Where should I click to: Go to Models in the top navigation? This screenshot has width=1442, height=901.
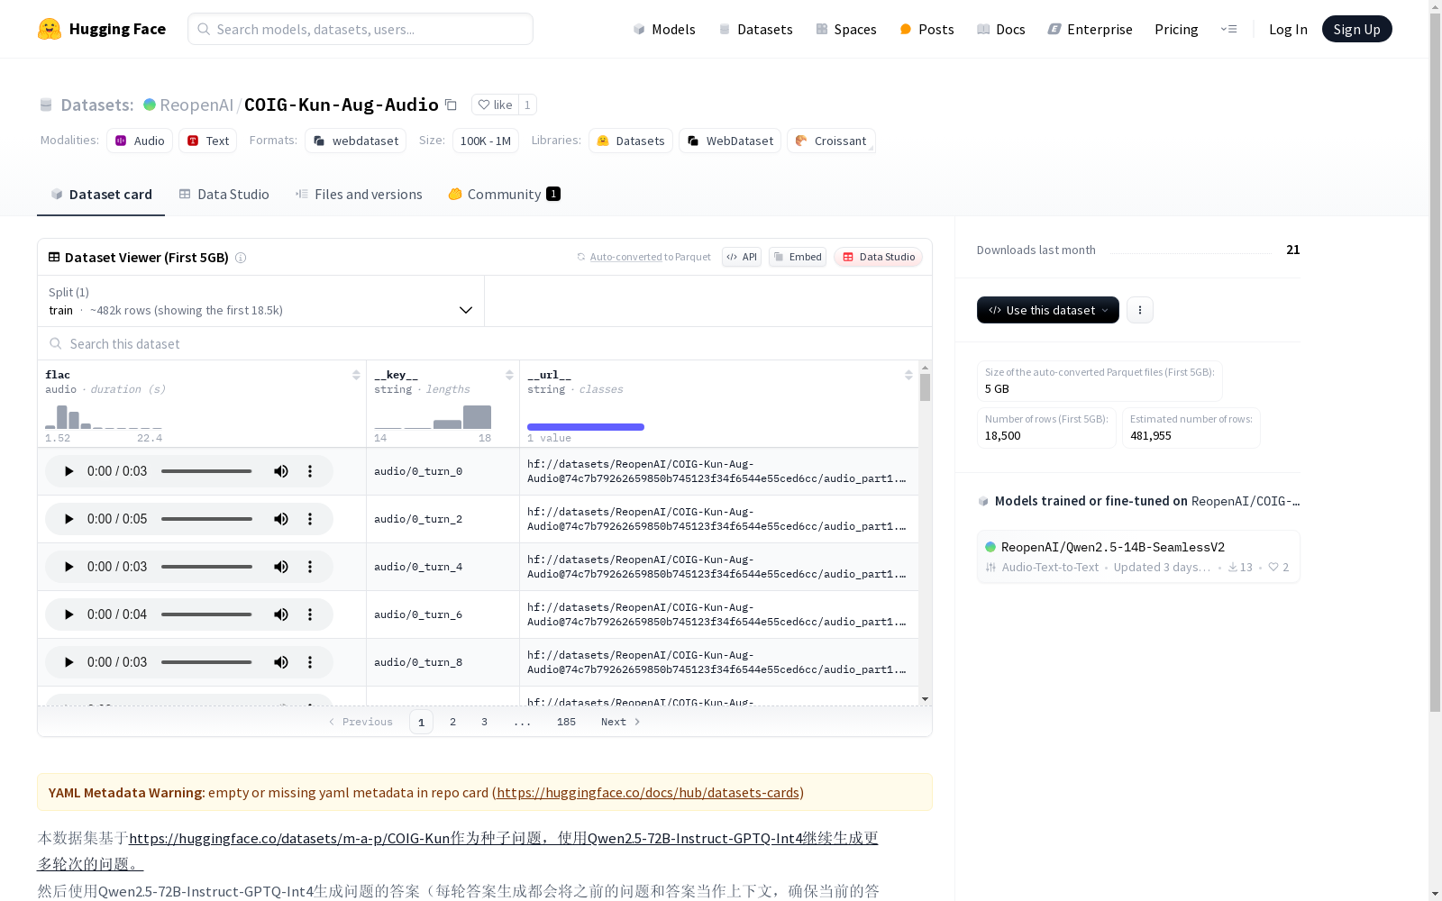[x=664, y=29]
